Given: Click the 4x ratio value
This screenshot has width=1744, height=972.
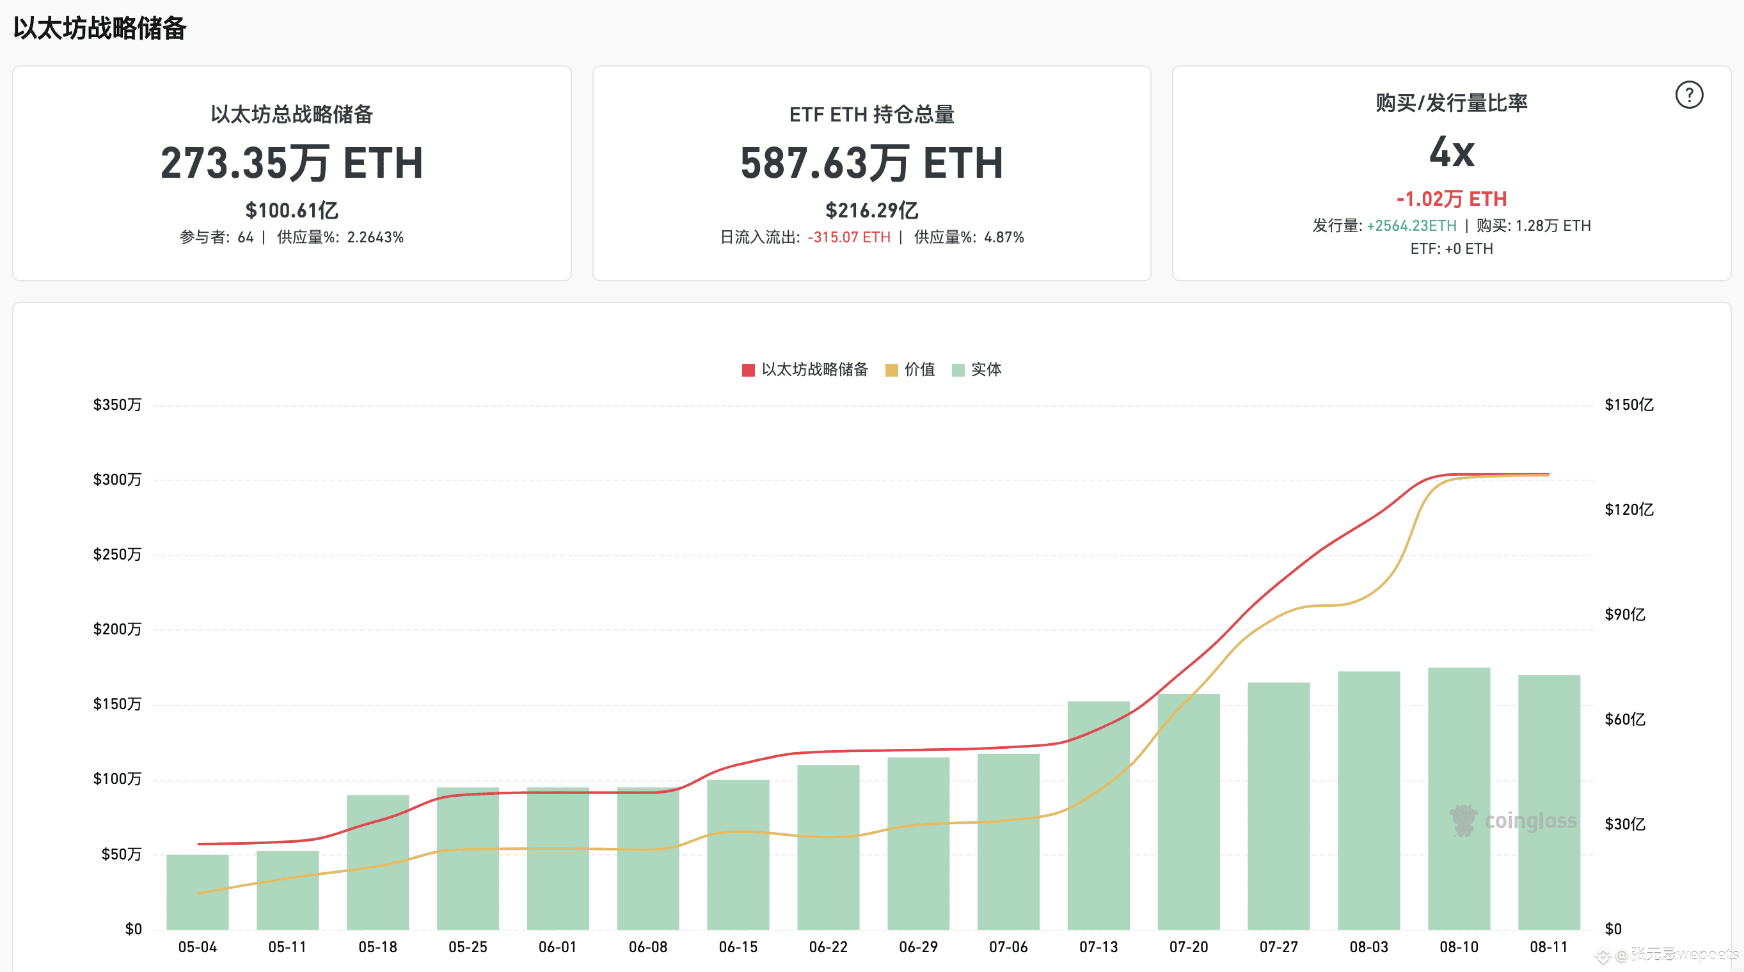Looking at the screenshot, I should 1451,152.
